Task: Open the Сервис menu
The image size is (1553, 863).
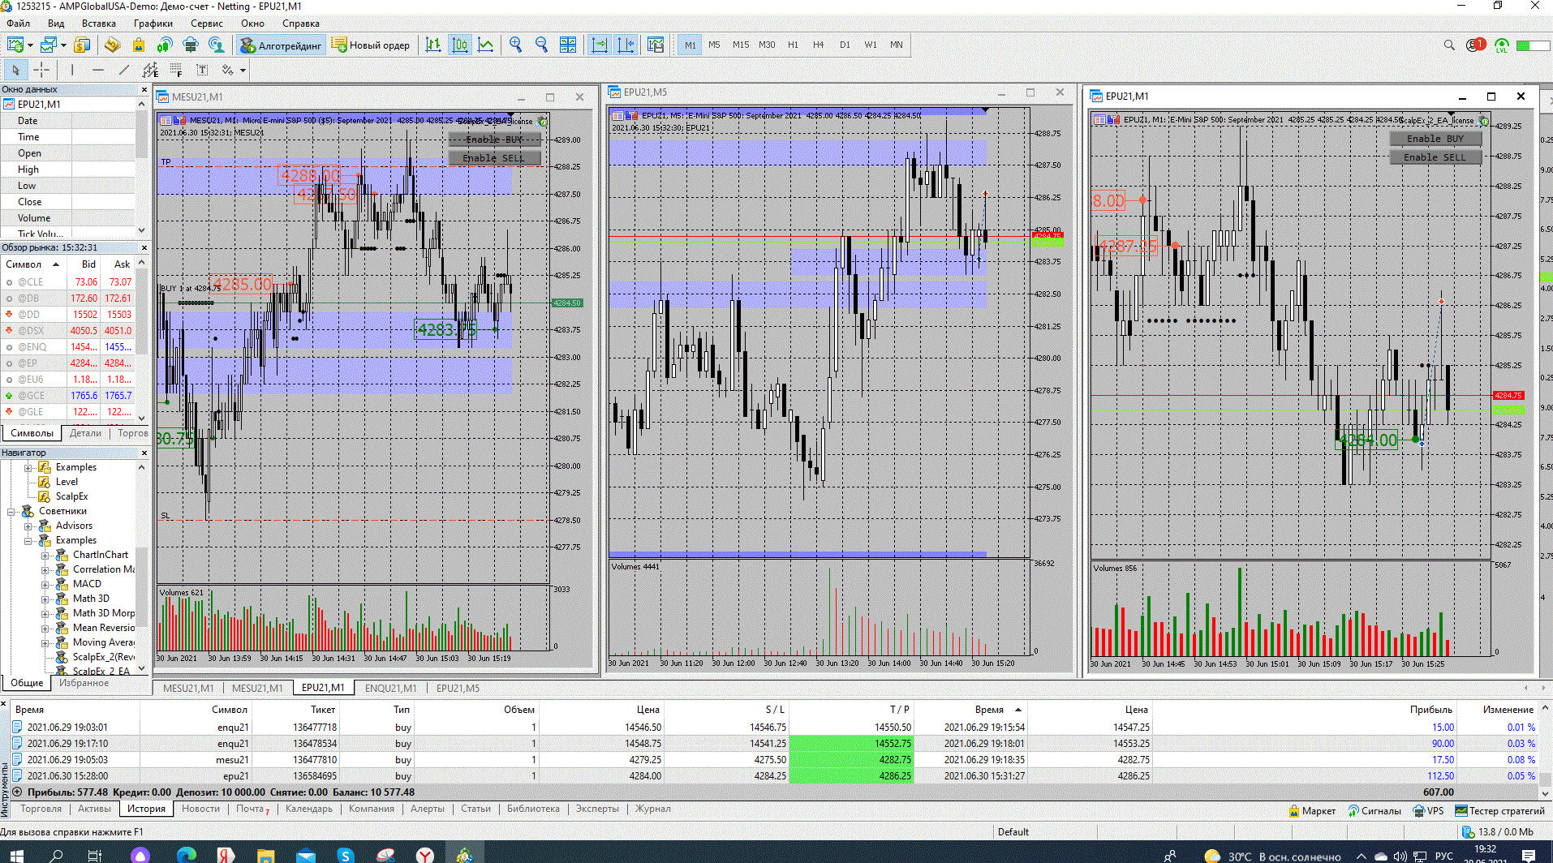Action: [x=206, y=24]
